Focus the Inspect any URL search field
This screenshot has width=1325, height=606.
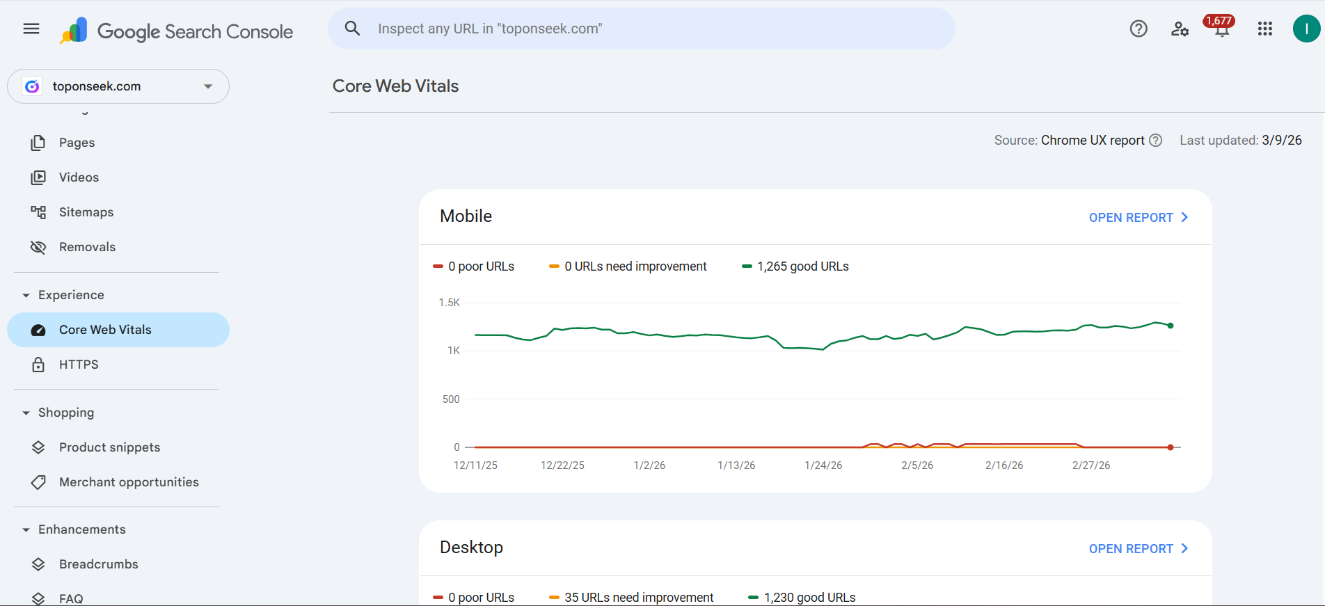[x=642, y=29]
